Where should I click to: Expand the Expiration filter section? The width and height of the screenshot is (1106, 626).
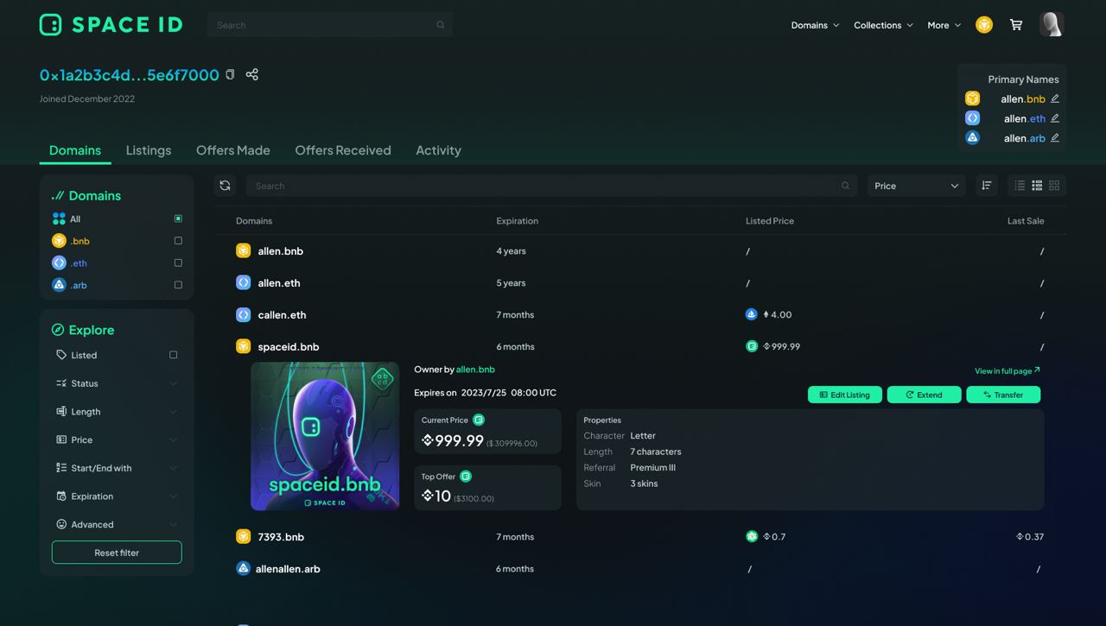117,496
